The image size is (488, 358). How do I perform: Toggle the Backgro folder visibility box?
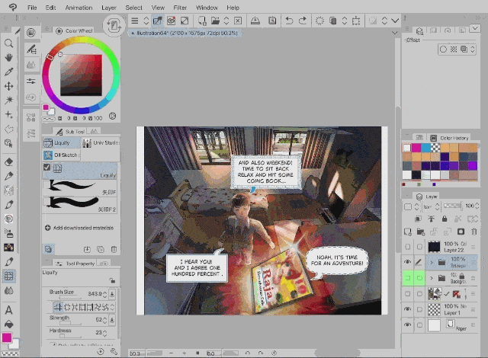click(x=407, y=278)
